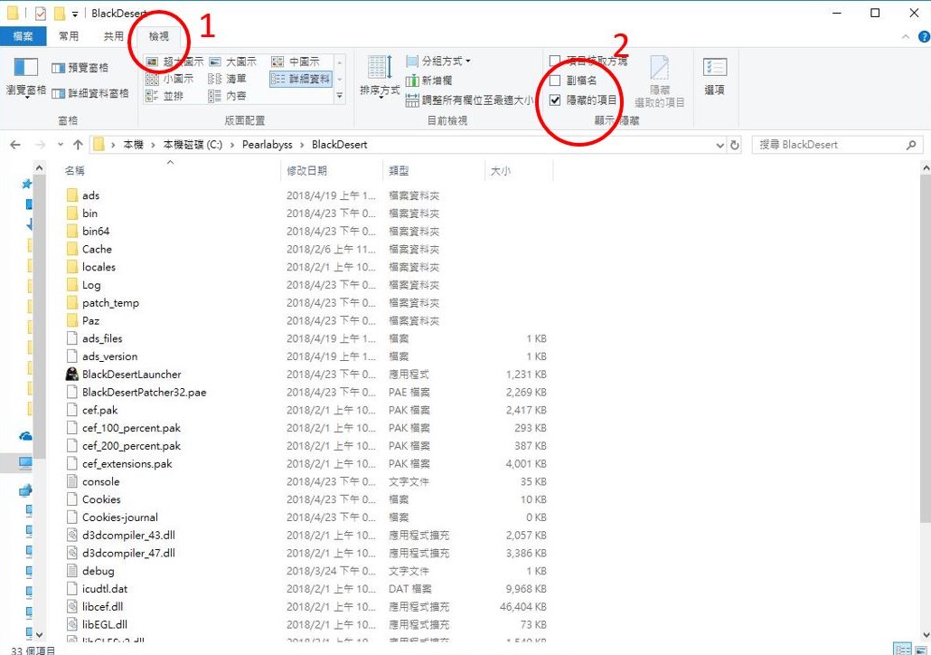Toggle the 詳細資料窗格 details pane
Viewport: 931px width, 655px height.
click(x=90, y=93)
